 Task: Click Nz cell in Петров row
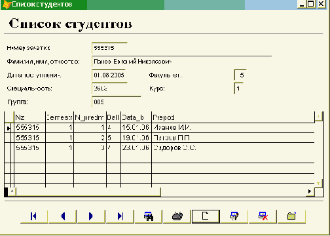coord(29,138)
